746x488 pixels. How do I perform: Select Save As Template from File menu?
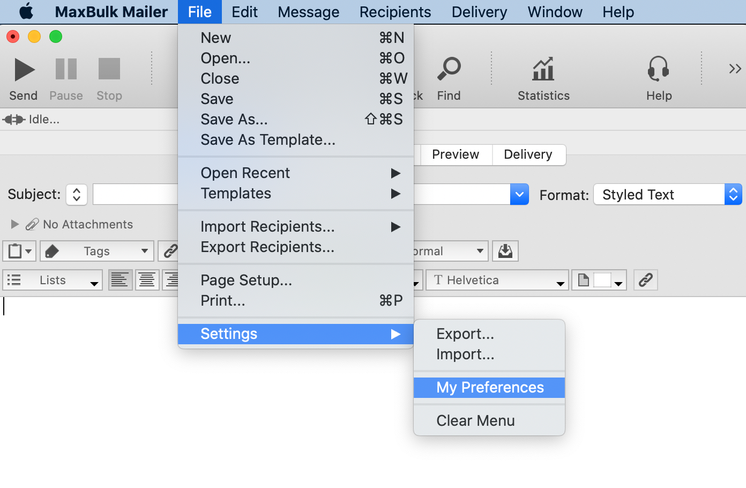coord(268,140)
